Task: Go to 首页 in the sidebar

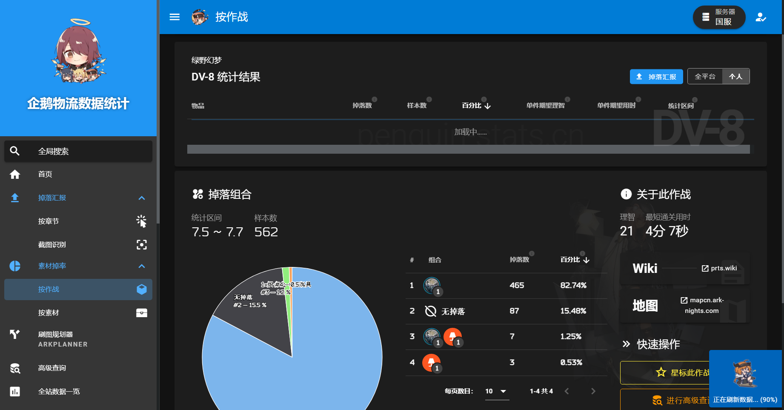Action: coord(78,174)
